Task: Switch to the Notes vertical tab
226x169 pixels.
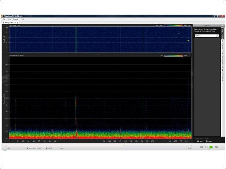Action: pyautogui.click(x=222, y=58)
